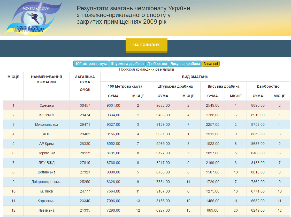Click the Черкаська team name
This screenshot has width=291, height=217.
47,153
